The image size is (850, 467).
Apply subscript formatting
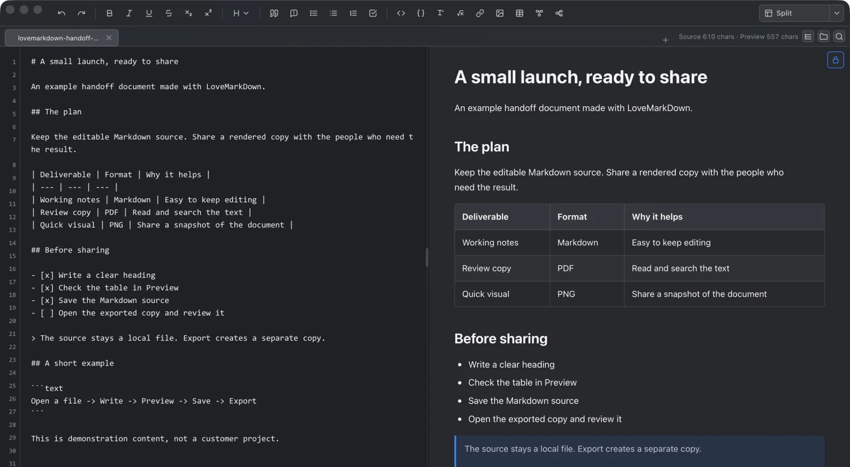pyautogui.click(x=189, y=13)
